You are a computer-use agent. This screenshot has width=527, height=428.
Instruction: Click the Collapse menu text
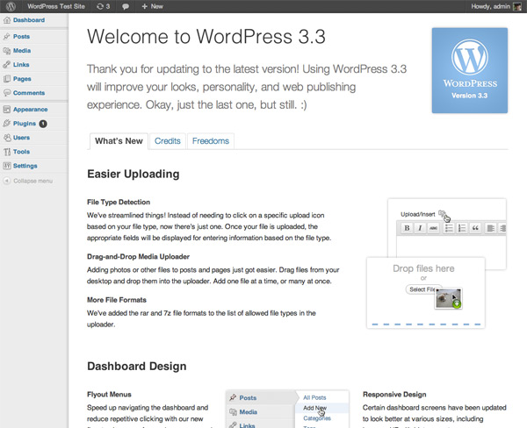33,181
